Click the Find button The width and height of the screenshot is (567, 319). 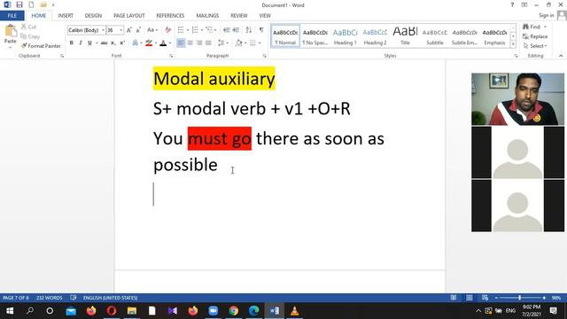point(532,27)
